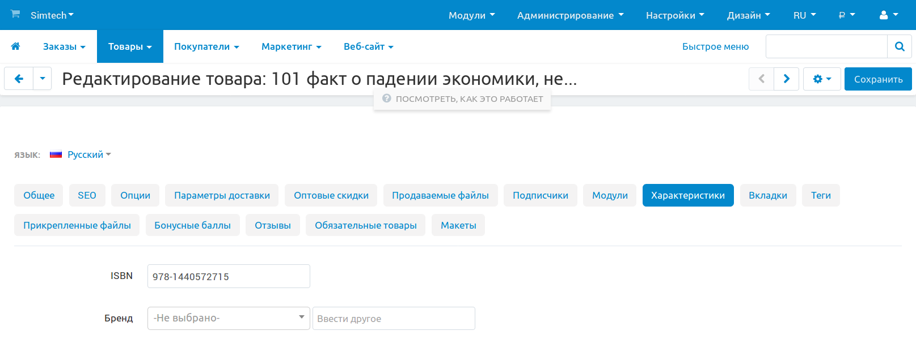Image resolution: width=916 pixels, height=339 pixels.
Task: Click the back arrow button
Action: pos(19,79)
